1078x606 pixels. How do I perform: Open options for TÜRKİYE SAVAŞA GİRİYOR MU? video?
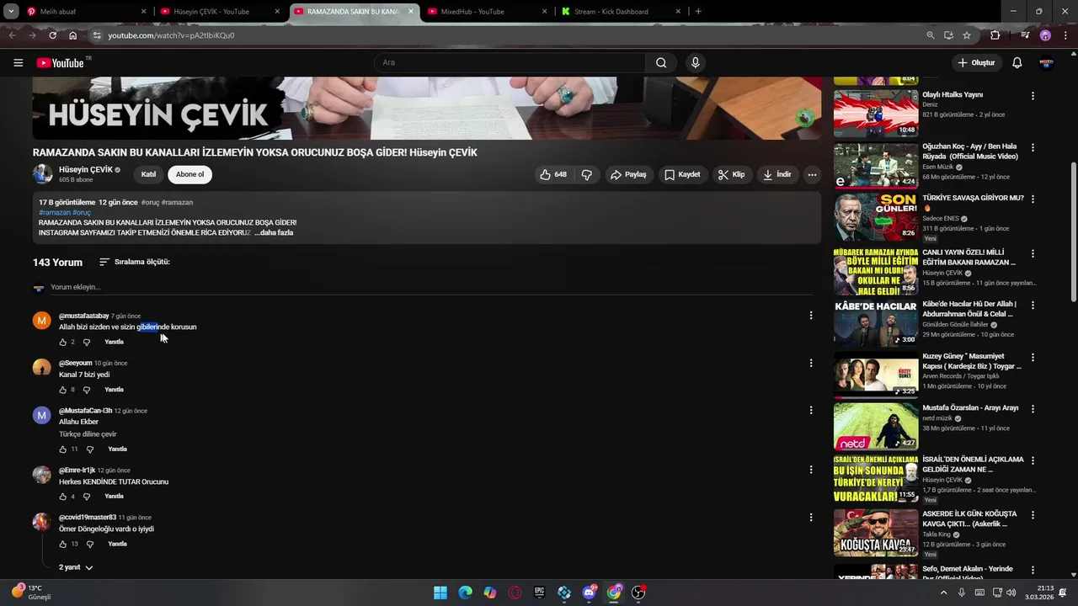(1033, 199)
